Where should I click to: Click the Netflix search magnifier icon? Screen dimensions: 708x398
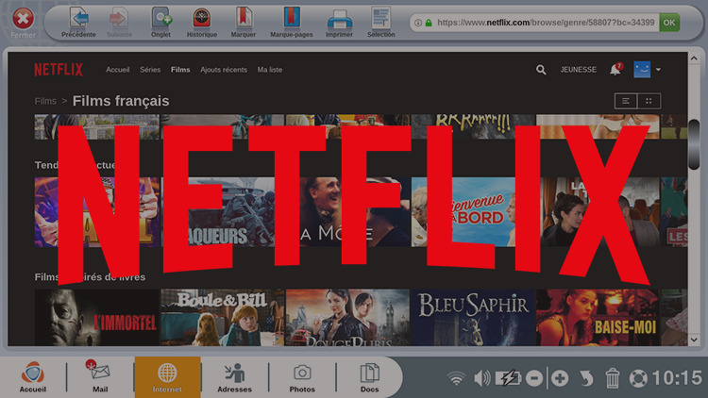coord(541,70)
